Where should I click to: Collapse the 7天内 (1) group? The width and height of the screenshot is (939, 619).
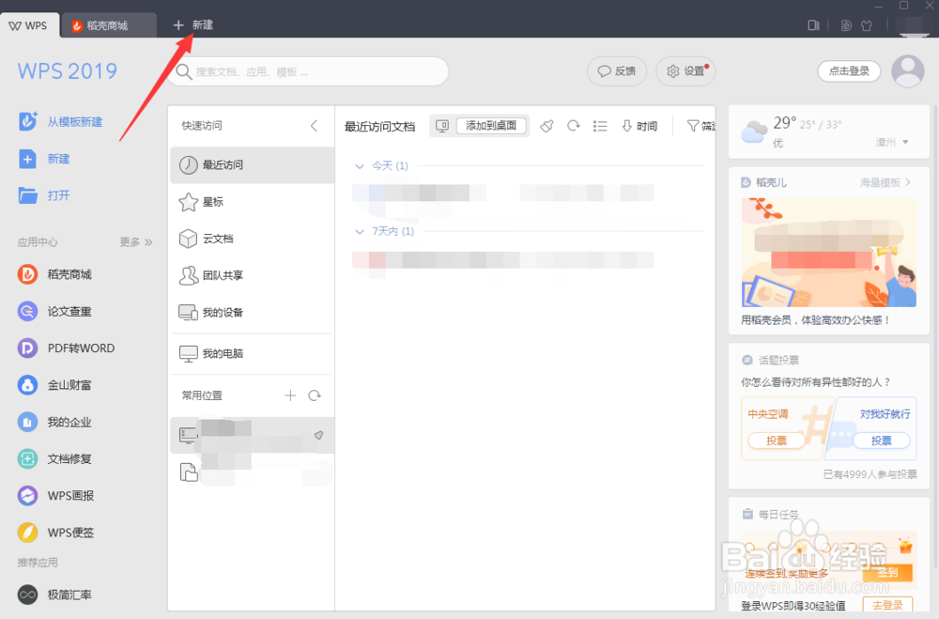(360, 231)
